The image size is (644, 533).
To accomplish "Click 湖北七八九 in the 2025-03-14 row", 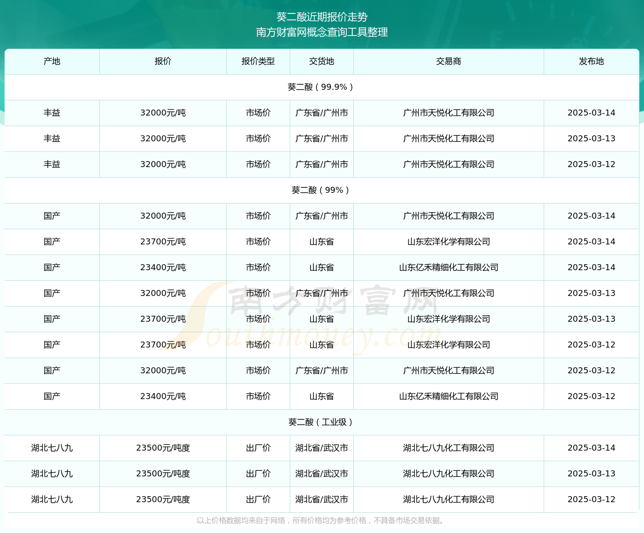I will pyautogui.click(x=52, y=448).
